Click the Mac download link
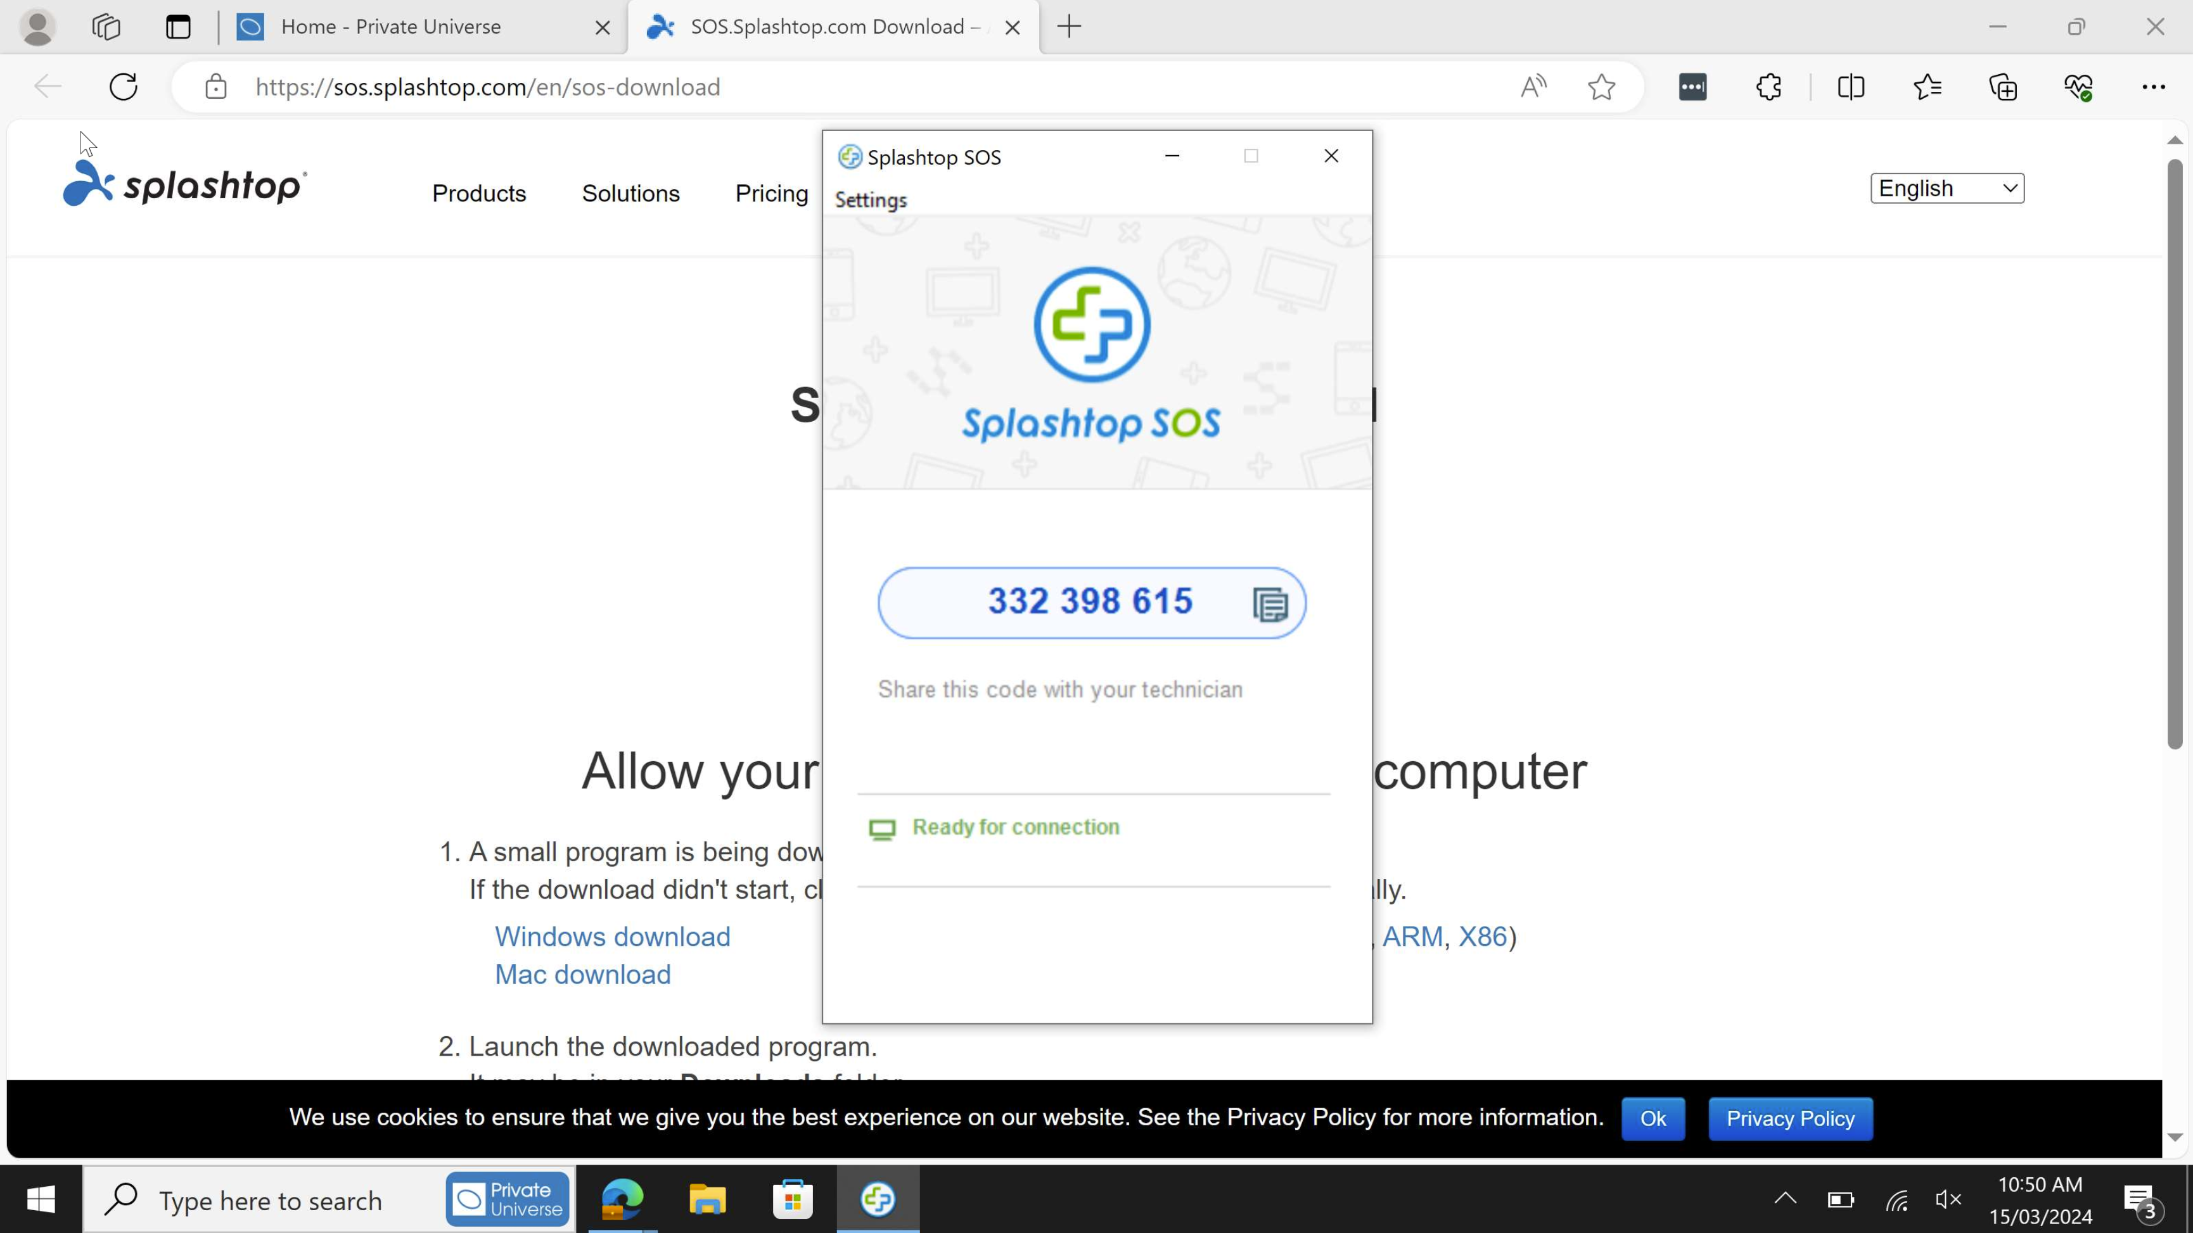The height and width of the screenshot is (1233, 2193). click(x=582, y=973)
